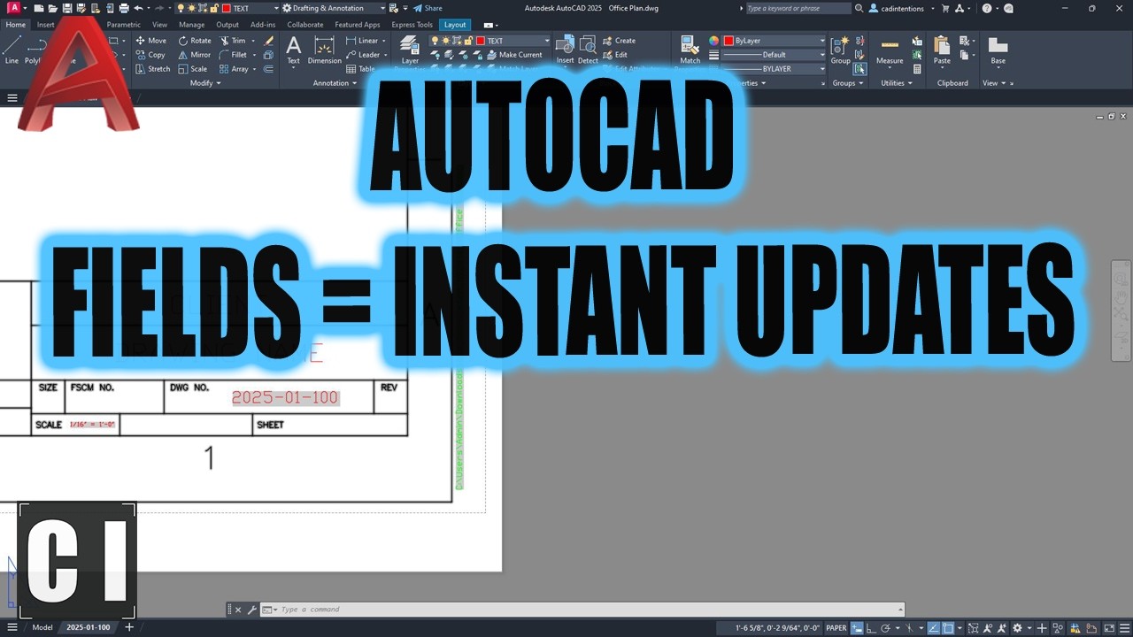Switch to the Model layout tab

click(42, 627)
